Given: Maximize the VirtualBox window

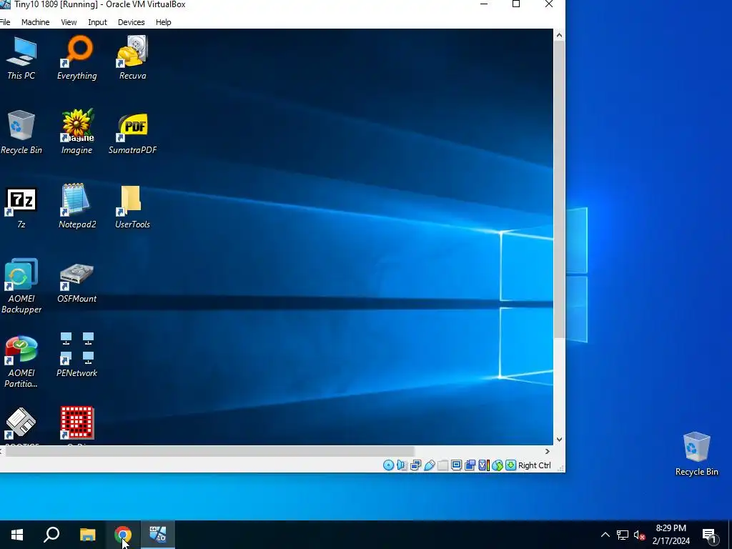Looking at the screenshot, I should point(516,4).
